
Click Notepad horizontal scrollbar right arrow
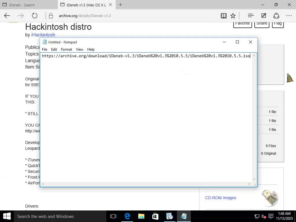(249, 184)
